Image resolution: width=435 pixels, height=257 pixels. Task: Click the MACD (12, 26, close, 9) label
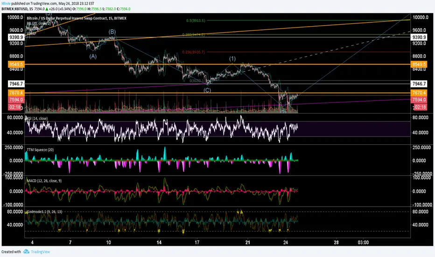(44, 181)
